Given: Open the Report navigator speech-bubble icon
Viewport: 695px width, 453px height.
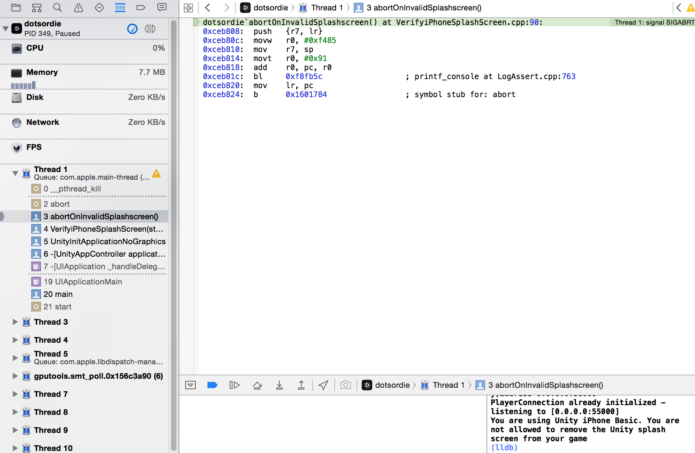Looking at the screenshot, I should coord(162,7).
